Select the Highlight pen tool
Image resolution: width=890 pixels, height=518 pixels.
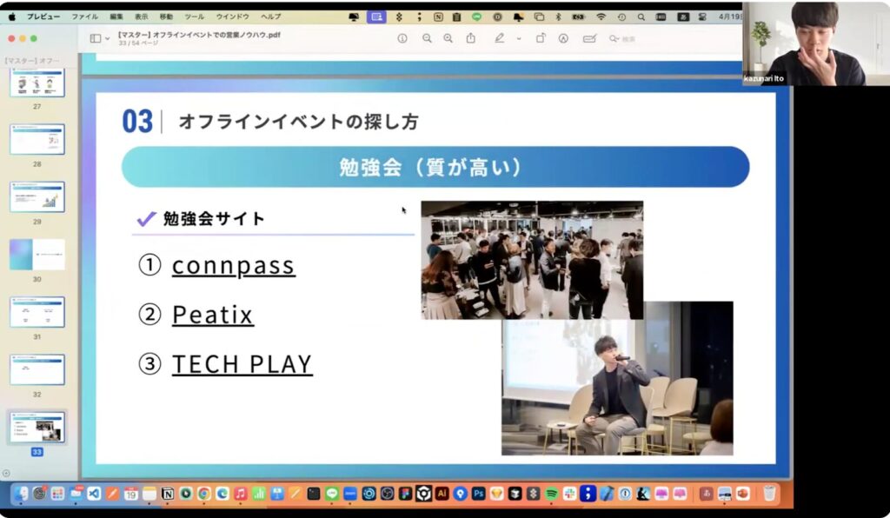coord(500,38)
